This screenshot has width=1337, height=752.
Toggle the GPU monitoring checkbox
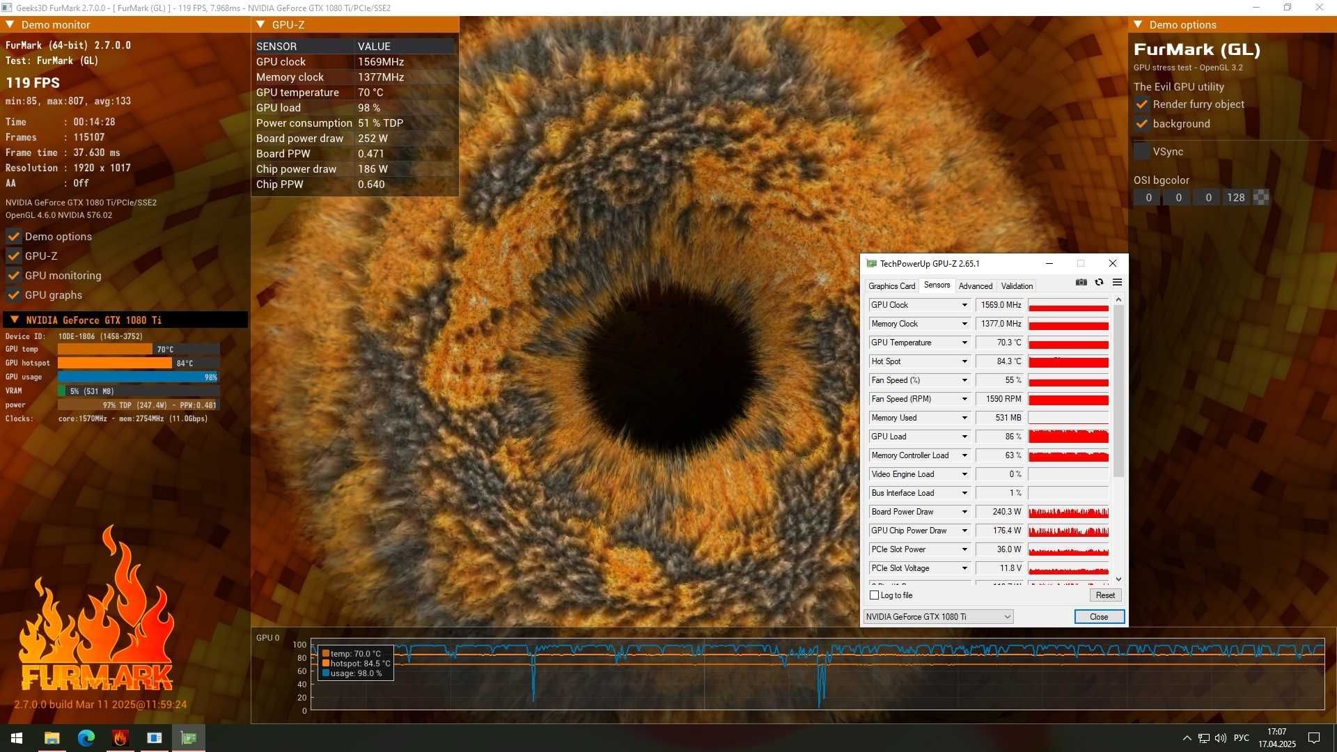13,276
